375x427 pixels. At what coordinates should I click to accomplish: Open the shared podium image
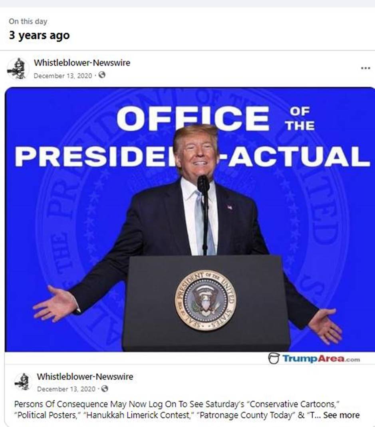click(x=190, y=219)
